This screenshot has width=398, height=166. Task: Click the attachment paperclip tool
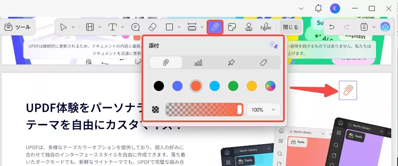(215, 27)
